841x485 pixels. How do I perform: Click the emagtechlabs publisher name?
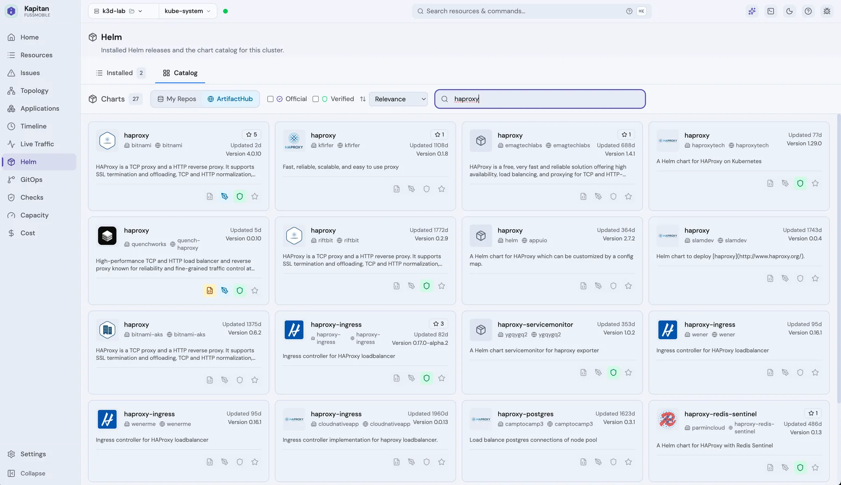(524, 145)
